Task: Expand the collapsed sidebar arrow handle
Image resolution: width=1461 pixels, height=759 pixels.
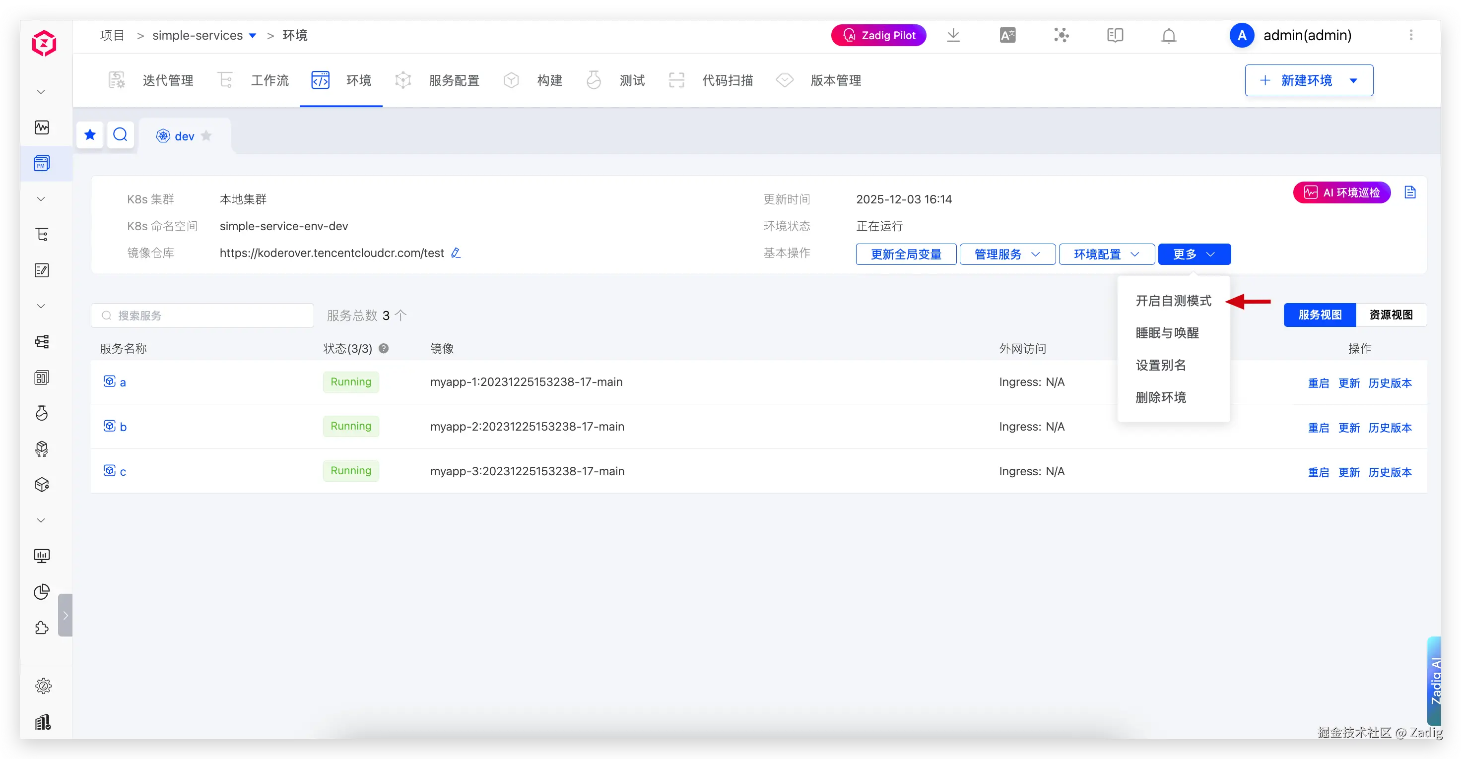Action: point(65,615)
